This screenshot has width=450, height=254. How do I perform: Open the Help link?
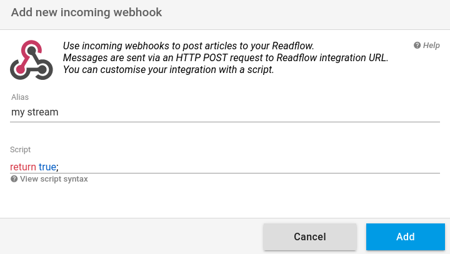pos(427,46)
